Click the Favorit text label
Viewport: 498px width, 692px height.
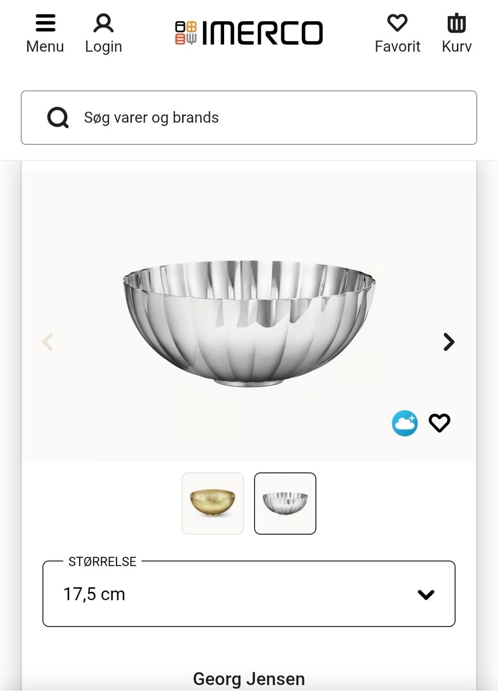(397, 47)
